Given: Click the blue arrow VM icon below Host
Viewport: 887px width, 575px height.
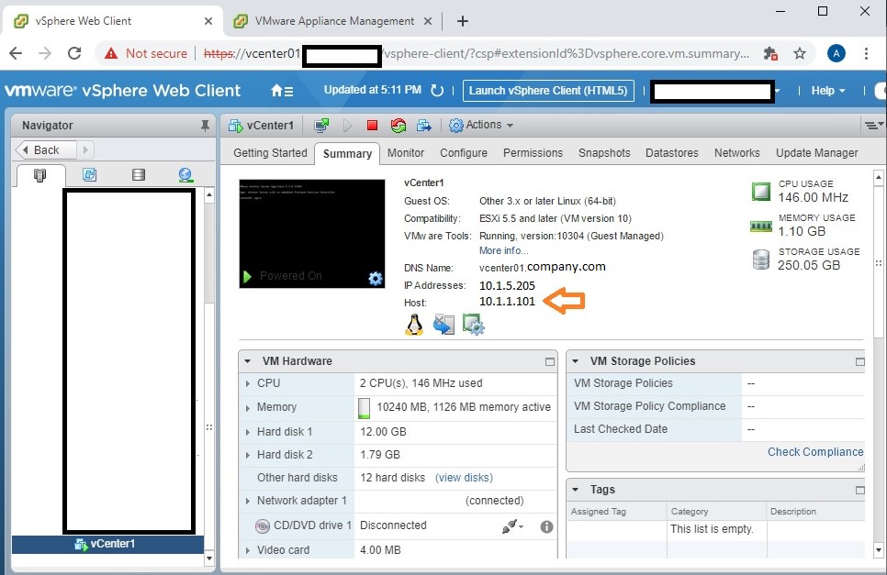Looking at the screenshot, I should tap(444, 325).
